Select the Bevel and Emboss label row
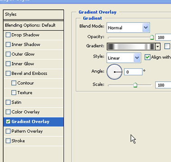 pyautogui.click(x=33, y=73)
